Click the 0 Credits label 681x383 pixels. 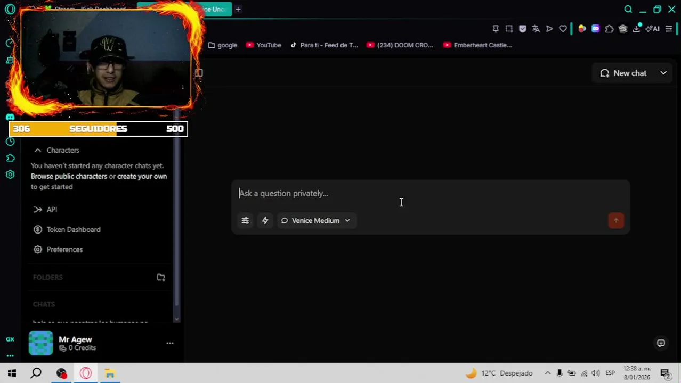pos(78,348)
